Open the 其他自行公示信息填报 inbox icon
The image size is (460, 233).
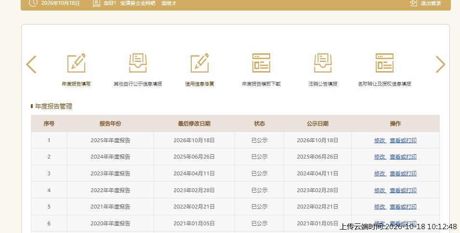pyautogui.click(x=138, y=63)
